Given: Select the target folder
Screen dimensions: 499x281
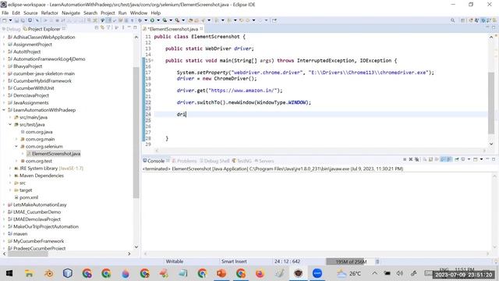Looking at the screenshot, I should [x=26, y=190].
